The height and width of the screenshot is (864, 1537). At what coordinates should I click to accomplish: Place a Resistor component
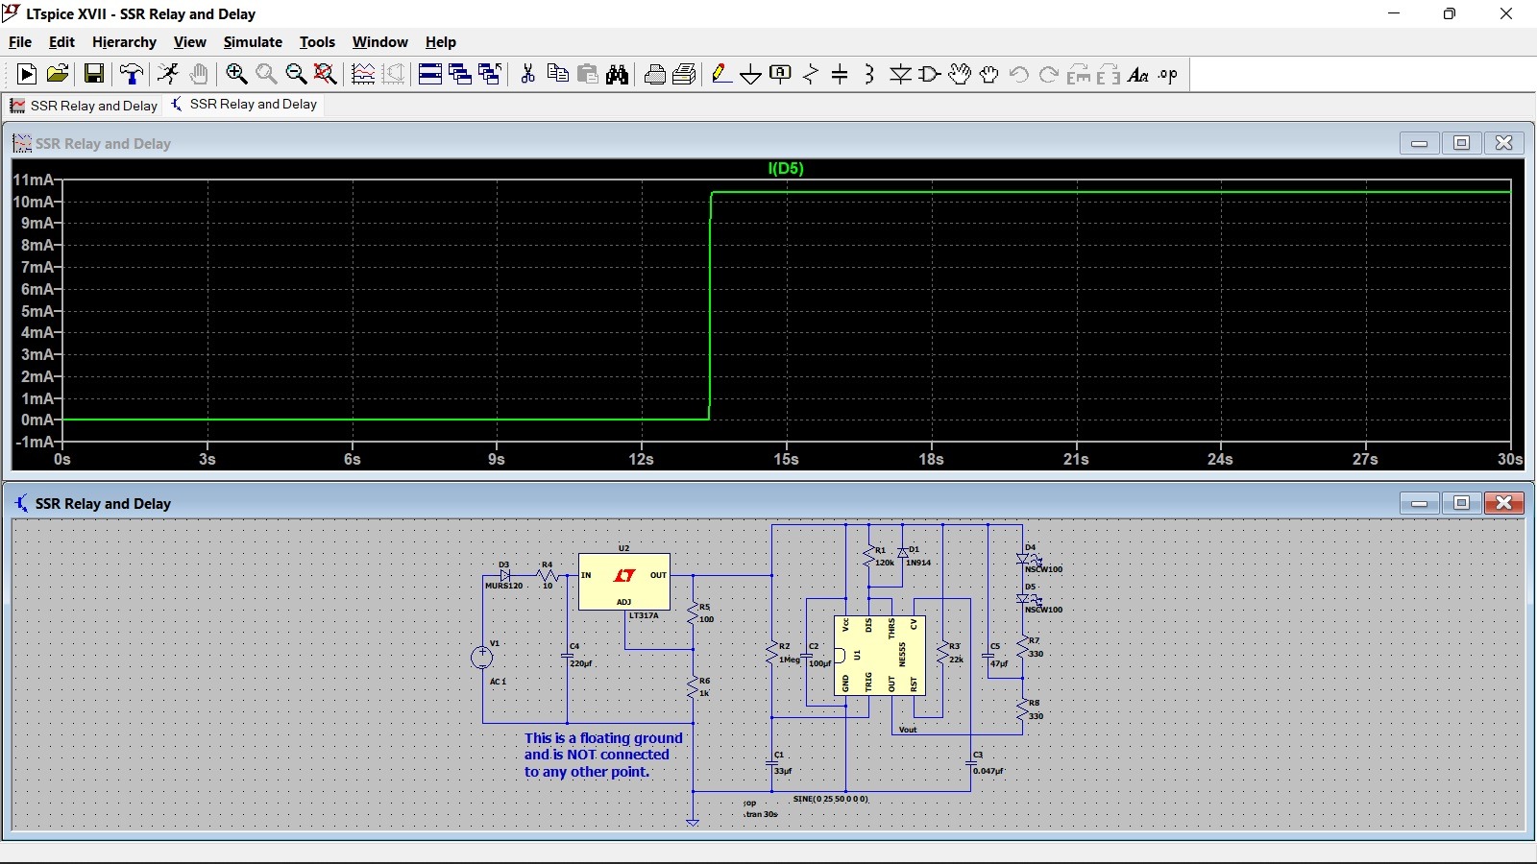click(x=811, y=74)
